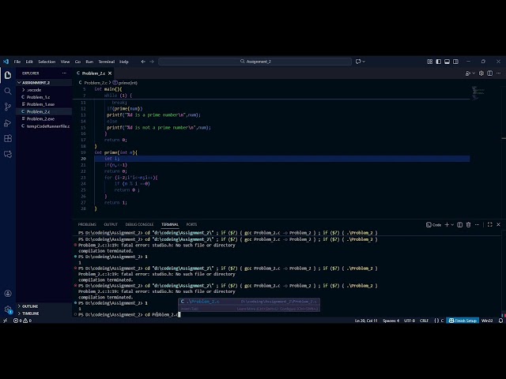
Task: Open the Copilot chat dropdown arrow
Action: pyautogui.click(x=364, y=62)
